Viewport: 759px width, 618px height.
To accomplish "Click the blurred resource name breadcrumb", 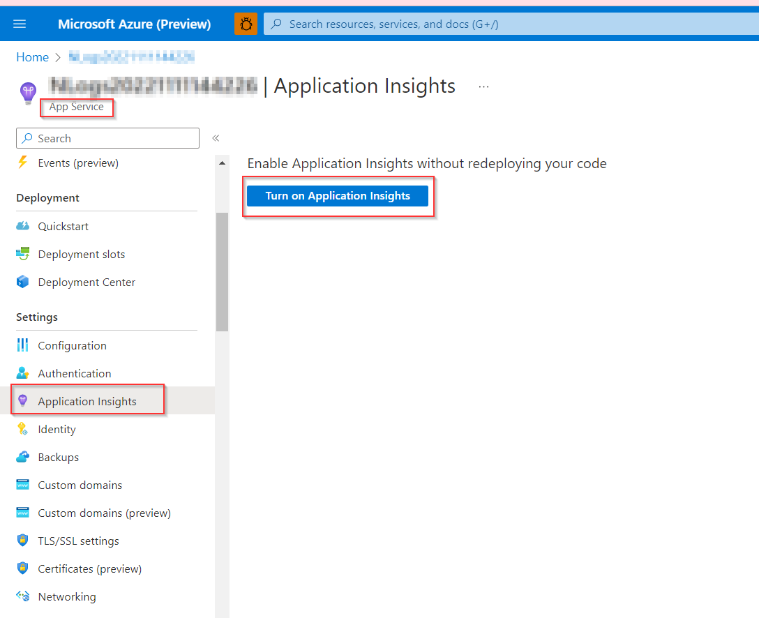I will pyautogui.click(x=132, y=57).
